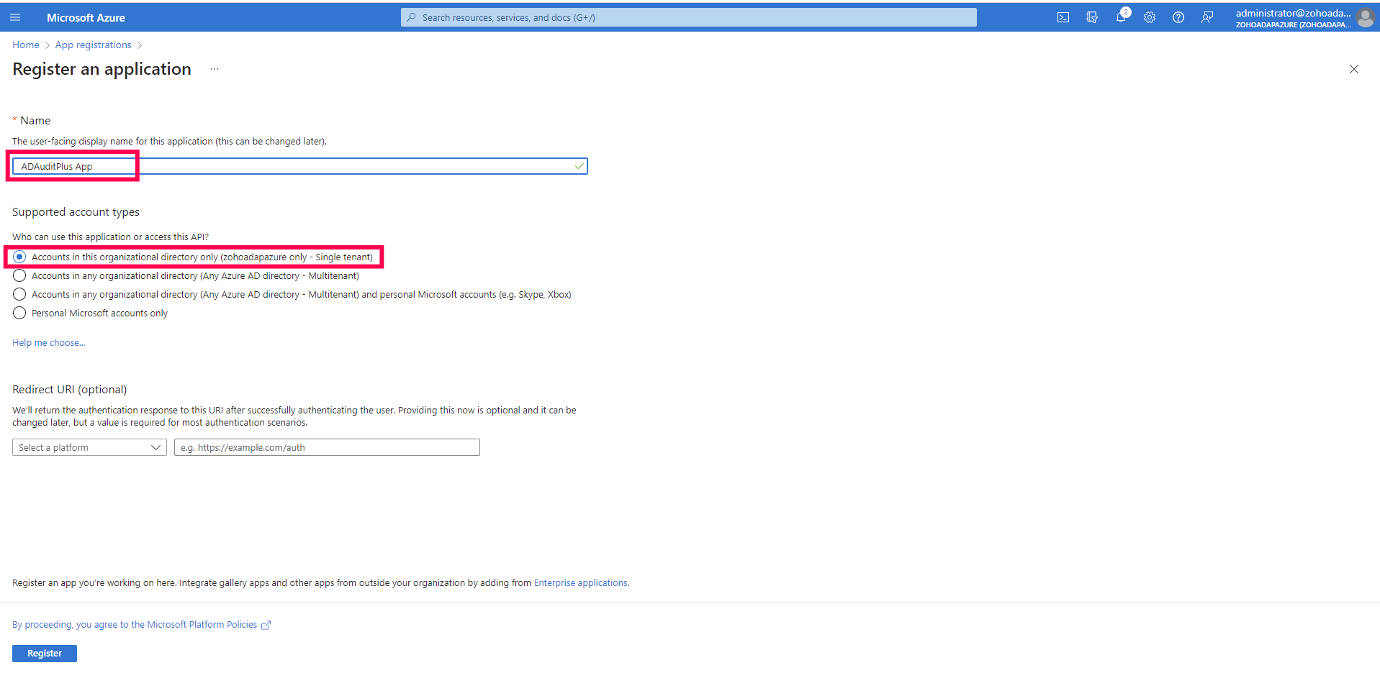Open the Directories and subscriptions filter

pyautogui.click(x=1092, y=17)
